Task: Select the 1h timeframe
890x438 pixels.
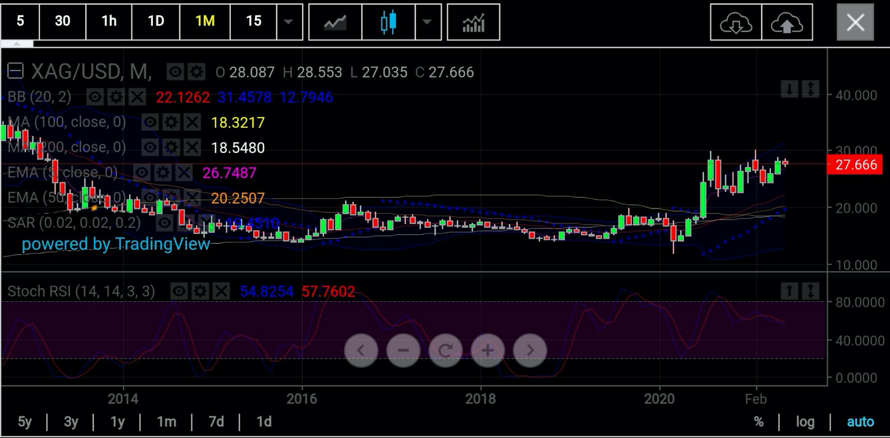Action: pyautogui.click(x=109, y=21)
